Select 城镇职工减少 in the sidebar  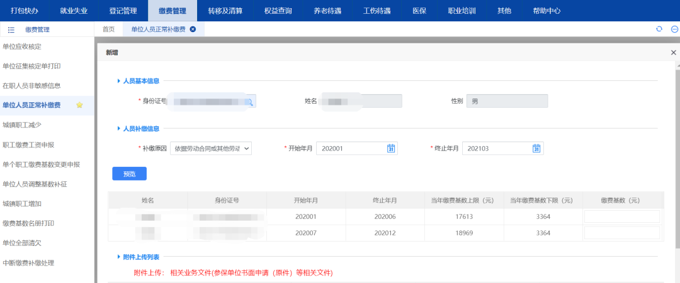[22, 125]
